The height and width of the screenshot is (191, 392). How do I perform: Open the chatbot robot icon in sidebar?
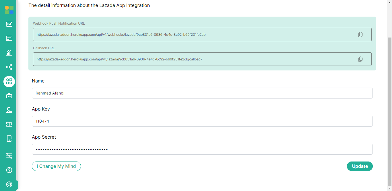(x=9, y=96)
